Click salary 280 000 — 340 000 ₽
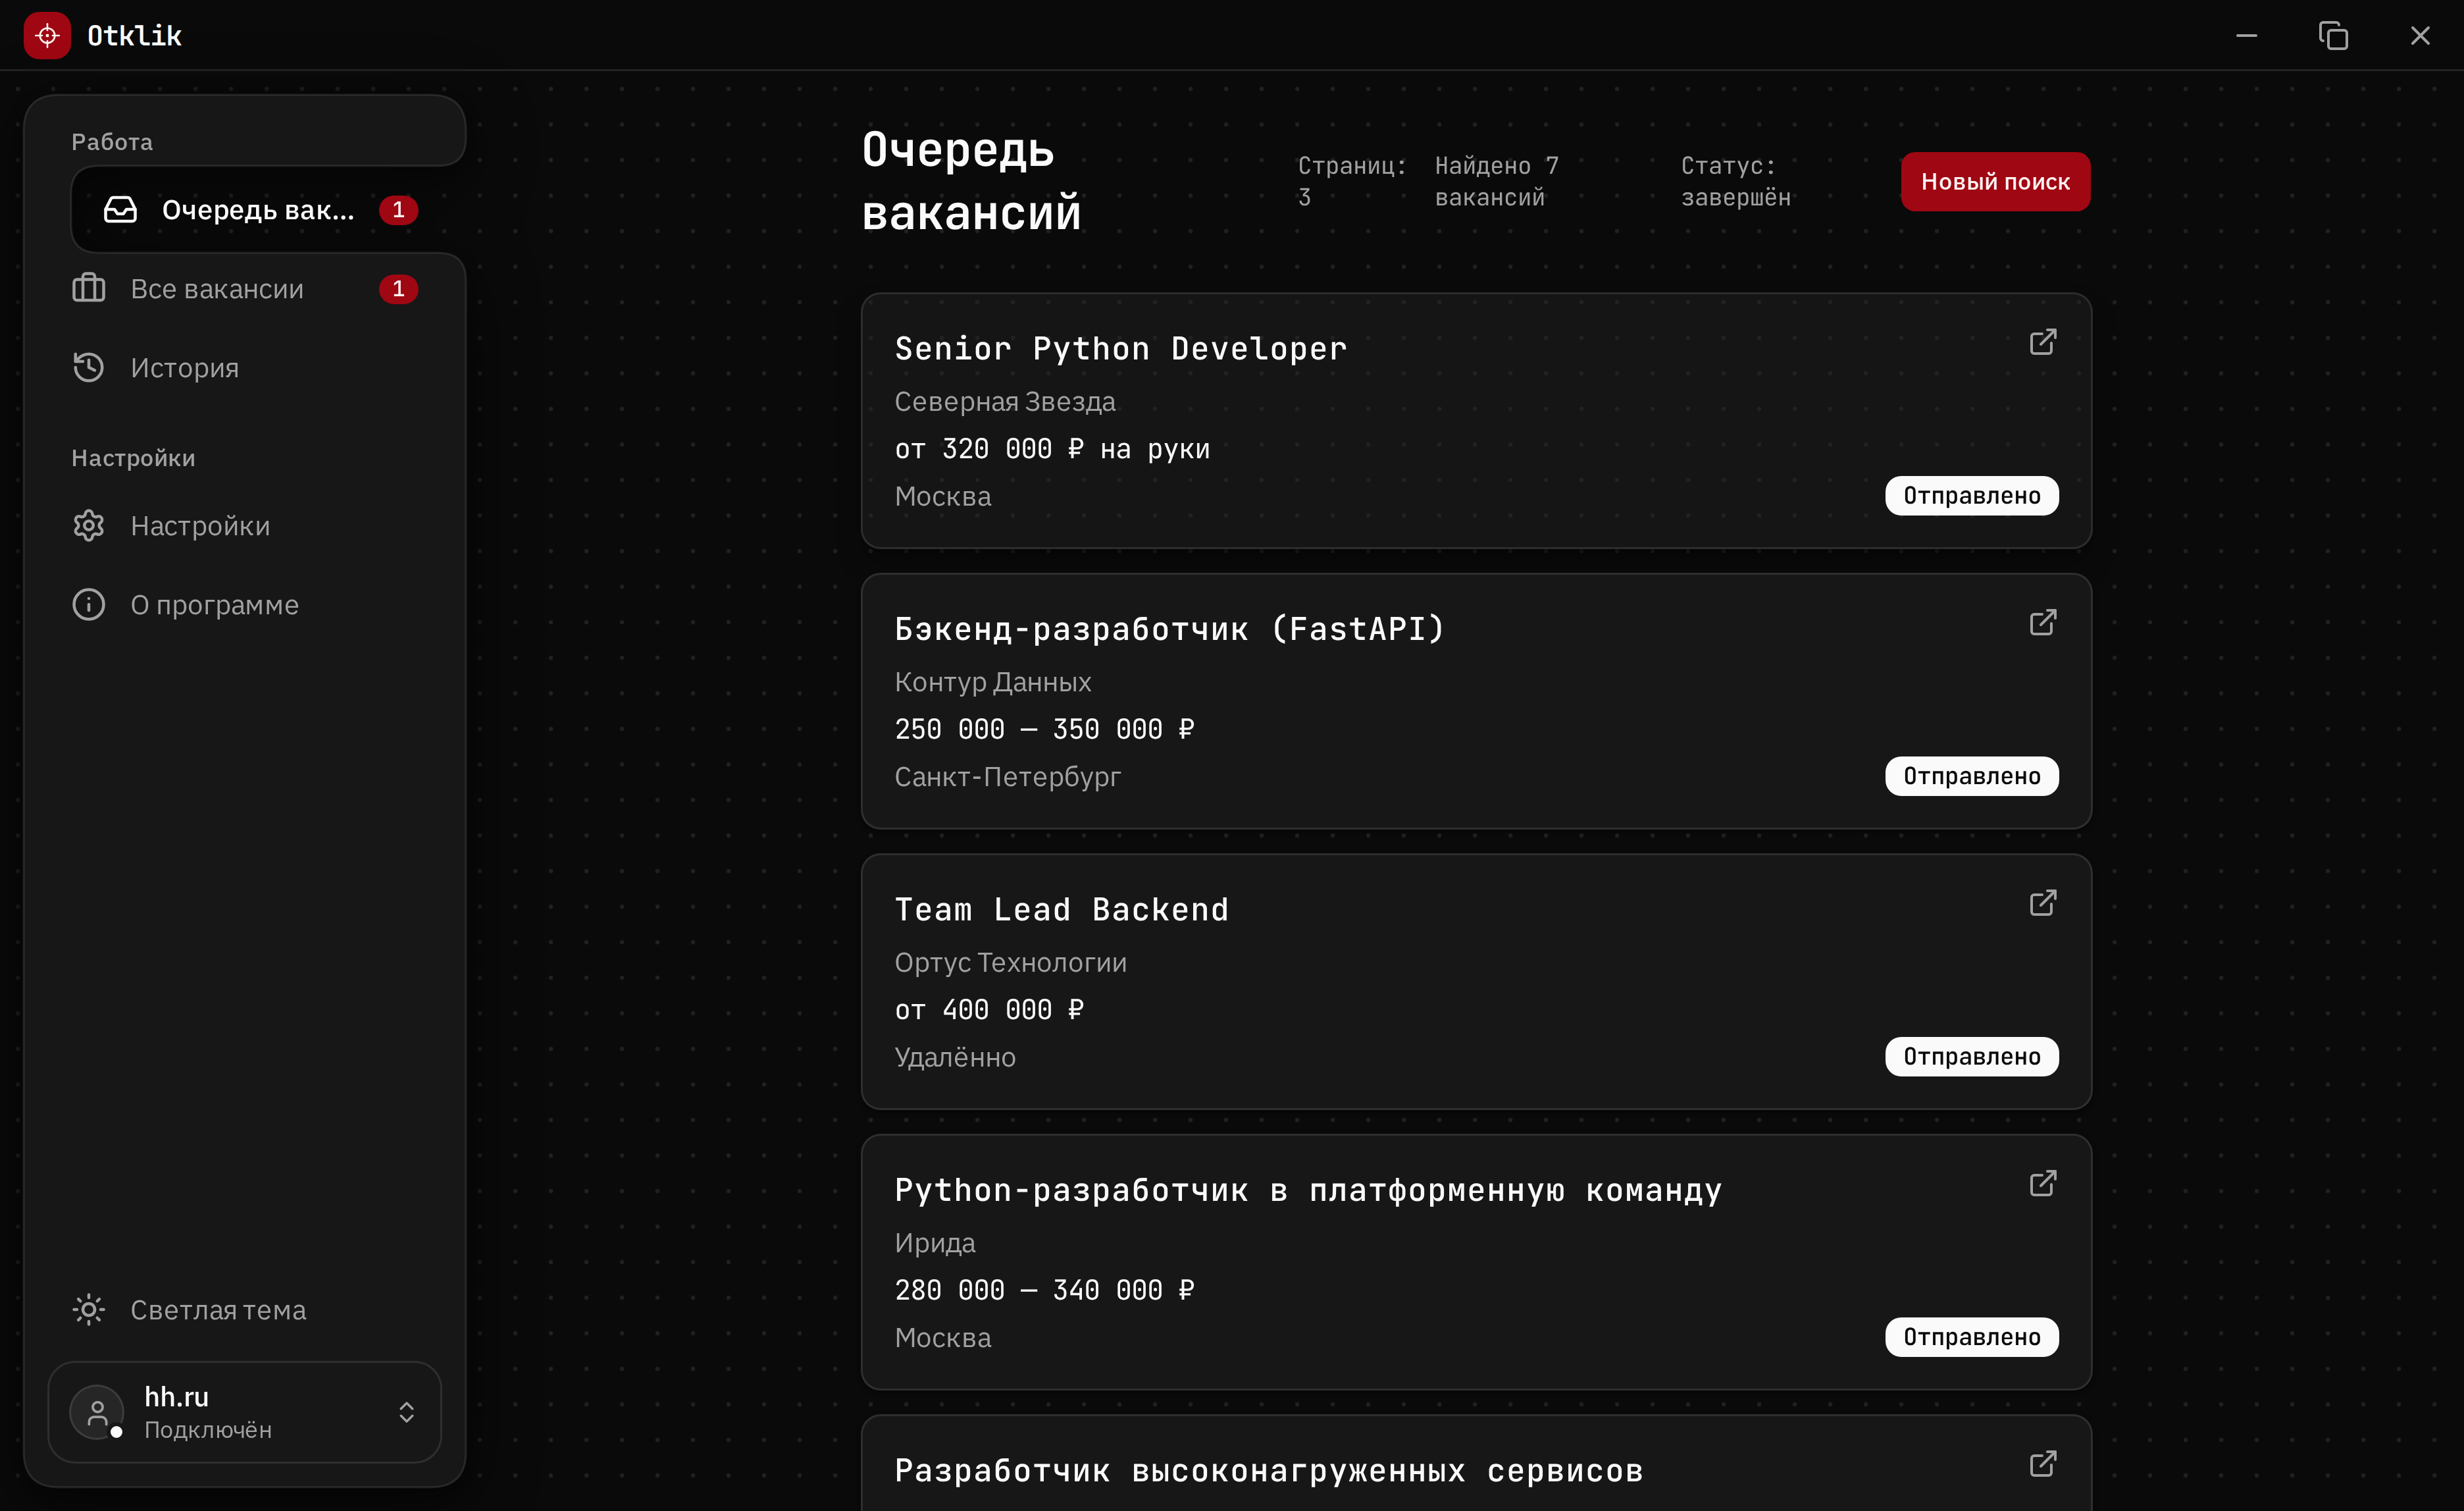 tap(1044, 1290)
